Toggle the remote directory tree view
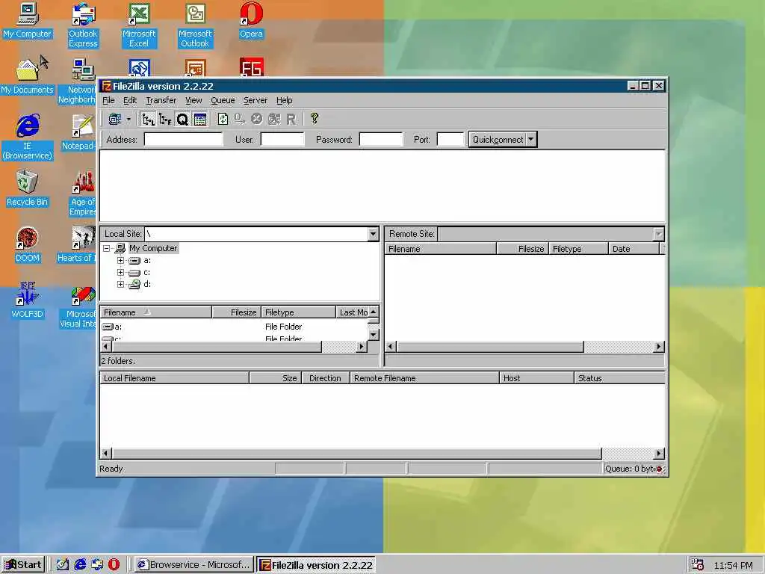765x574 pixels. coord(165,119)
